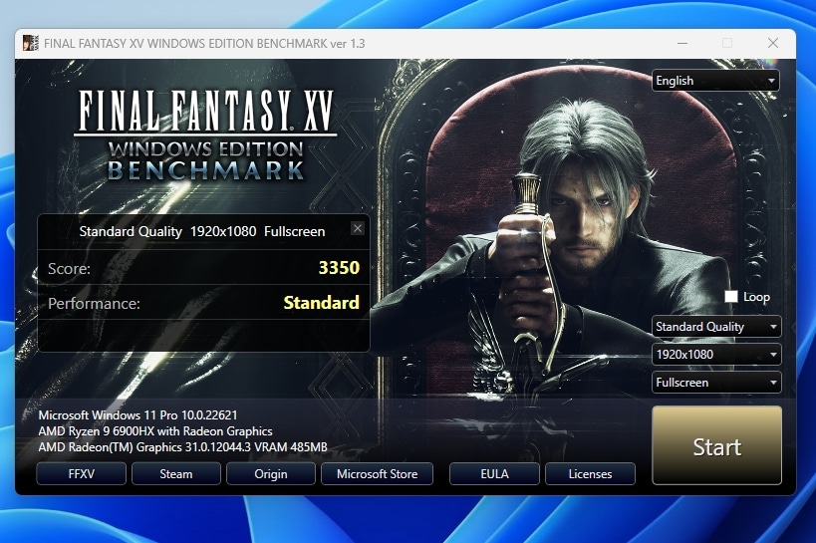Expand the Fullscreen display mode dropdown
Viewport: 816px width, 543px height.
(x=715, y=383)
